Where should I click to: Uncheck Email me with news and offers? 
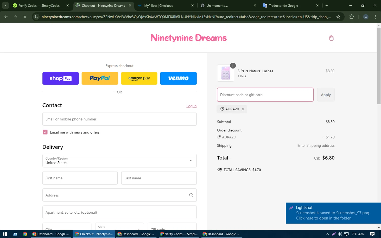(45, 132)
